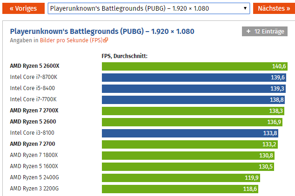The width and height of the screenshot is (295, 196).
Task: Select the Intel Core i3-8100 label
Action: click(x=32, y=133)
